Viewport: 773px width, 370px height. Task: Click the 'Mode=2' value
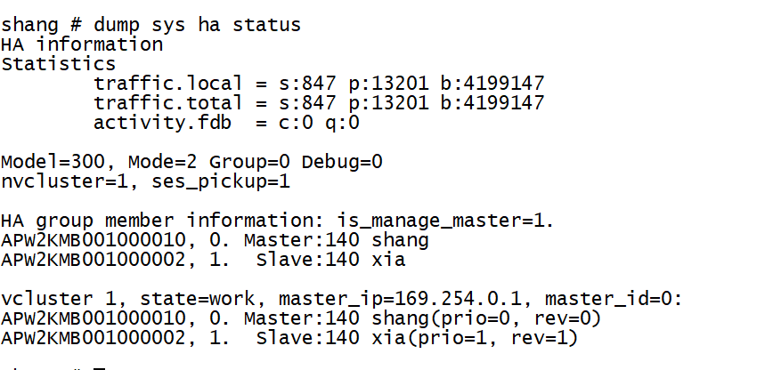(162, 162)
